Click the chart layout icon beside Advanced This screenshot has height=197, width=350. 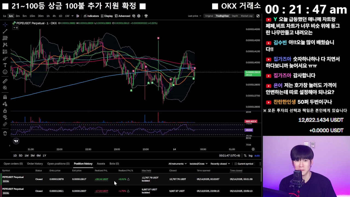pos(134,16)
